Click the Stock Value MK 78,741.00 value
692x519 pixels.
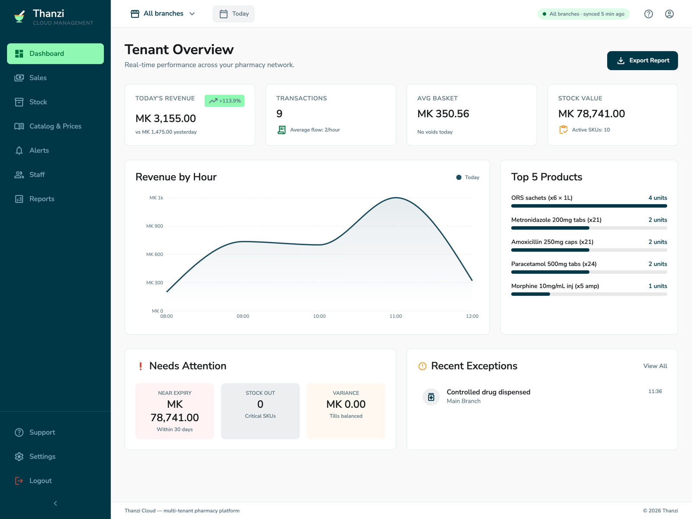coord(592,114)
